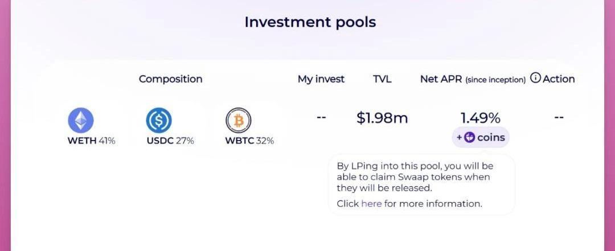
Task: Click the WETH Ethereum token icon
Action: coord(81,121)
